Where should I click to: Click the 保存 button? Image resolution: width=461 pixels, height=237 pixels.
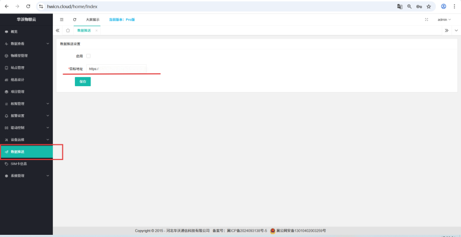click(x=82, y=82)
